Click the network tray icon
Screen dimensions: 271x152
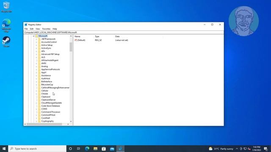pos(245,149)
